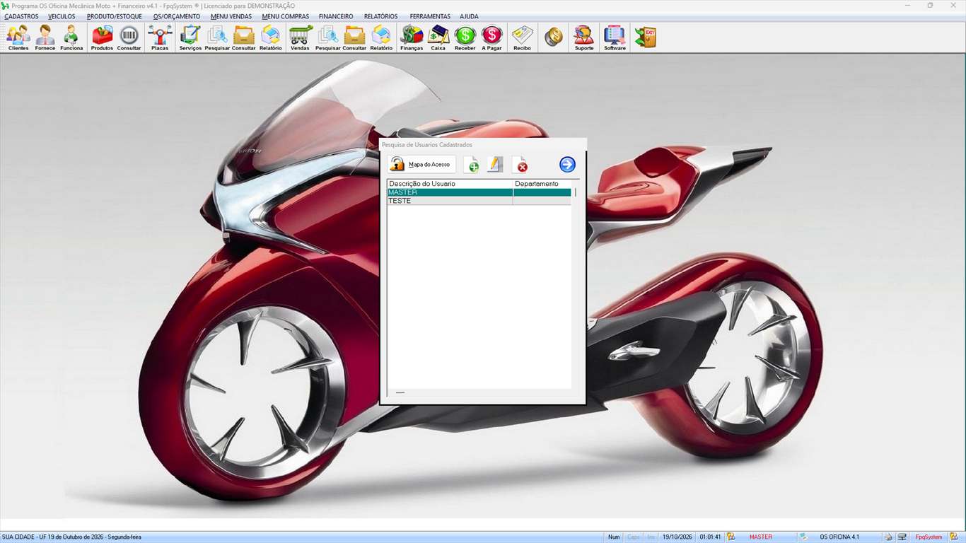
Task: Open the A Pagar red dollar icon
Action: pos(491,37)
